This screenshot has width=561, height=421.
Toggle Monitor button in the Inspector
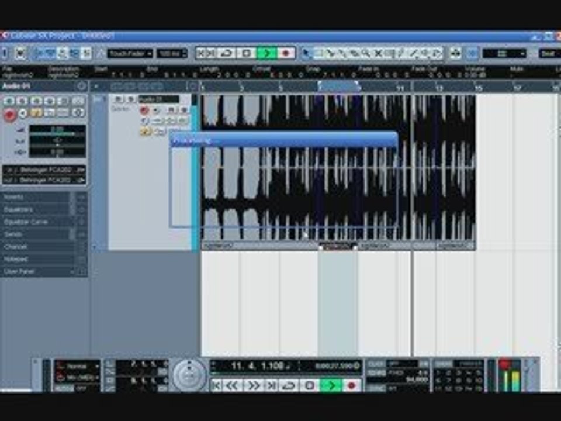coord(23,113)
